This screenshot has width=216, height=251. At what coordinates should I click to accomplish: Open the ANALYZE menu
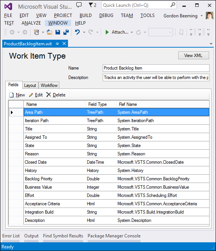coord(31,23)
